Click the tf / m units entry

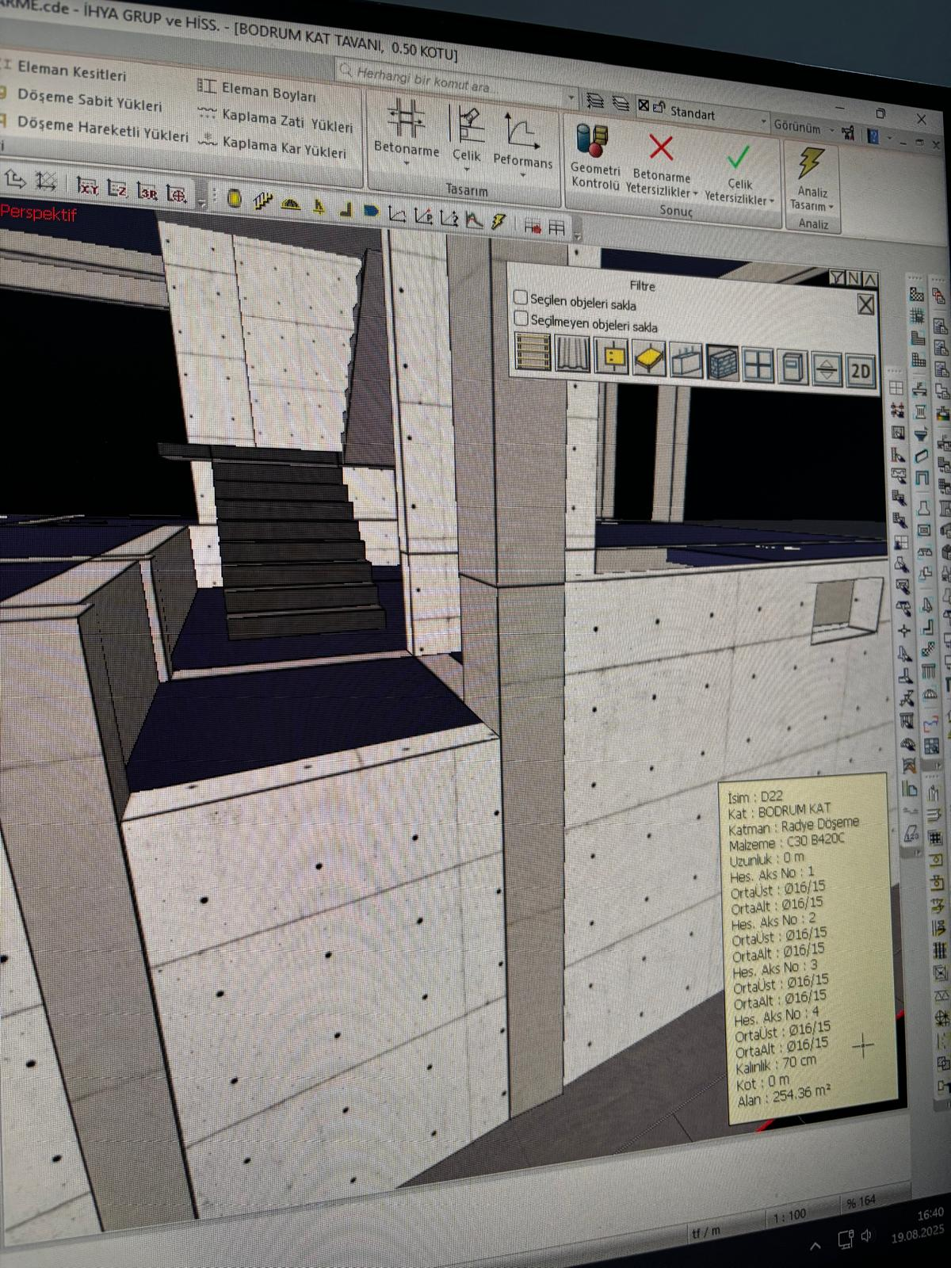(705, 1232)
